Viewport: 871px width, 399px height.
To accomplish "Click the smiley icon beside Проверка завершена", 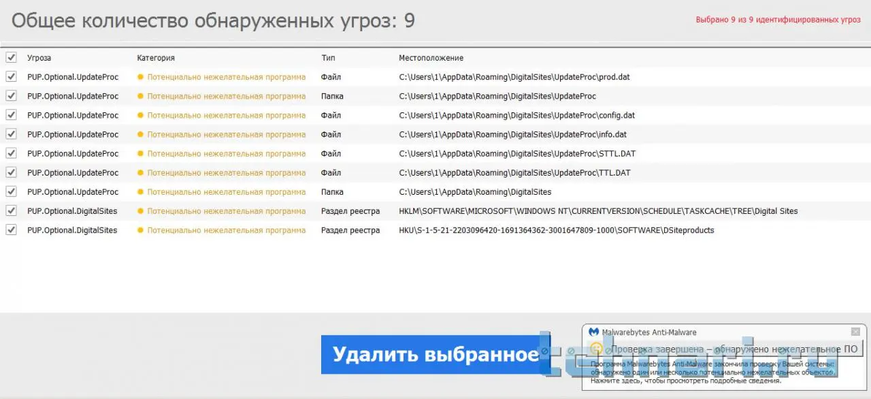I will pyautogui.click(x=596, y=349).
